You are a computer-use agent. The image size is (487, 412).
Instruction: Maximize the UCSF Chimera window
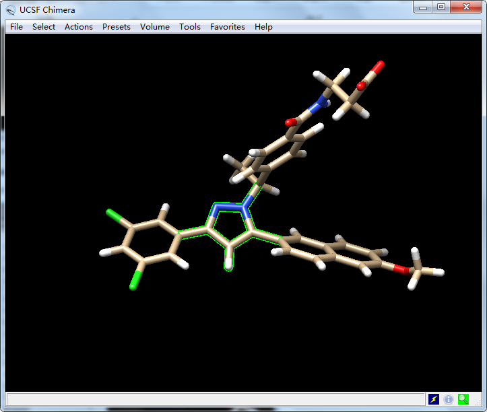[441, 7]
